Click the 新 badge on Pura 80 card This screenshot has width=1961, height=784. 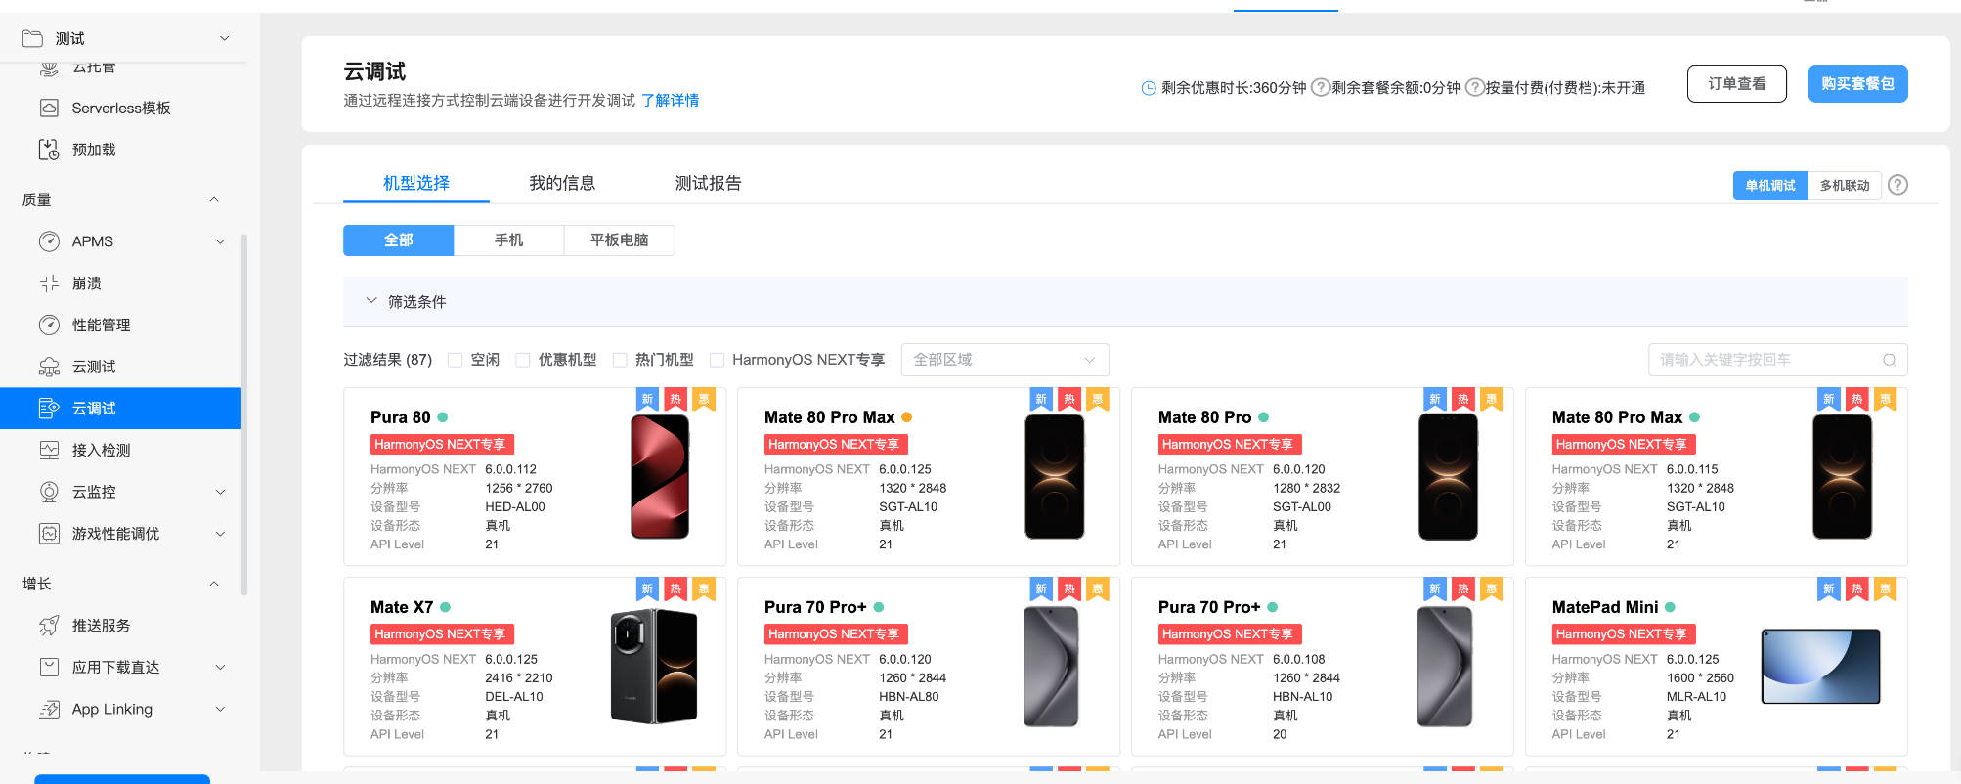647,399
